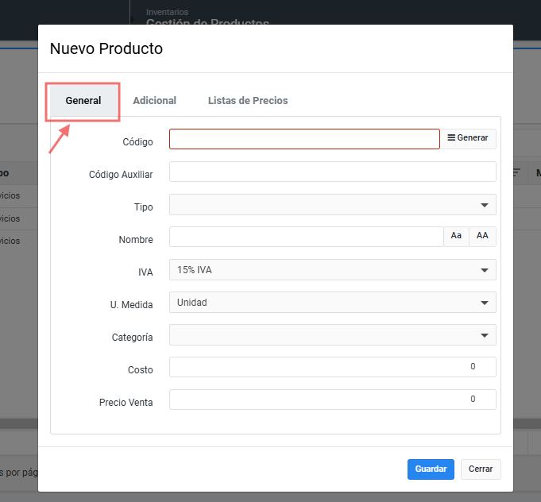This screenshot has height=502, width=541.
Task: Open the U. Medida dropdown
Action: 332,303
